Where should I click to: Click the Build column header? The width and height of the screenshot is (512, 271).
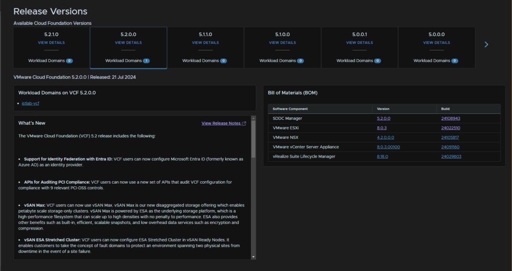(x=445, y=109)
